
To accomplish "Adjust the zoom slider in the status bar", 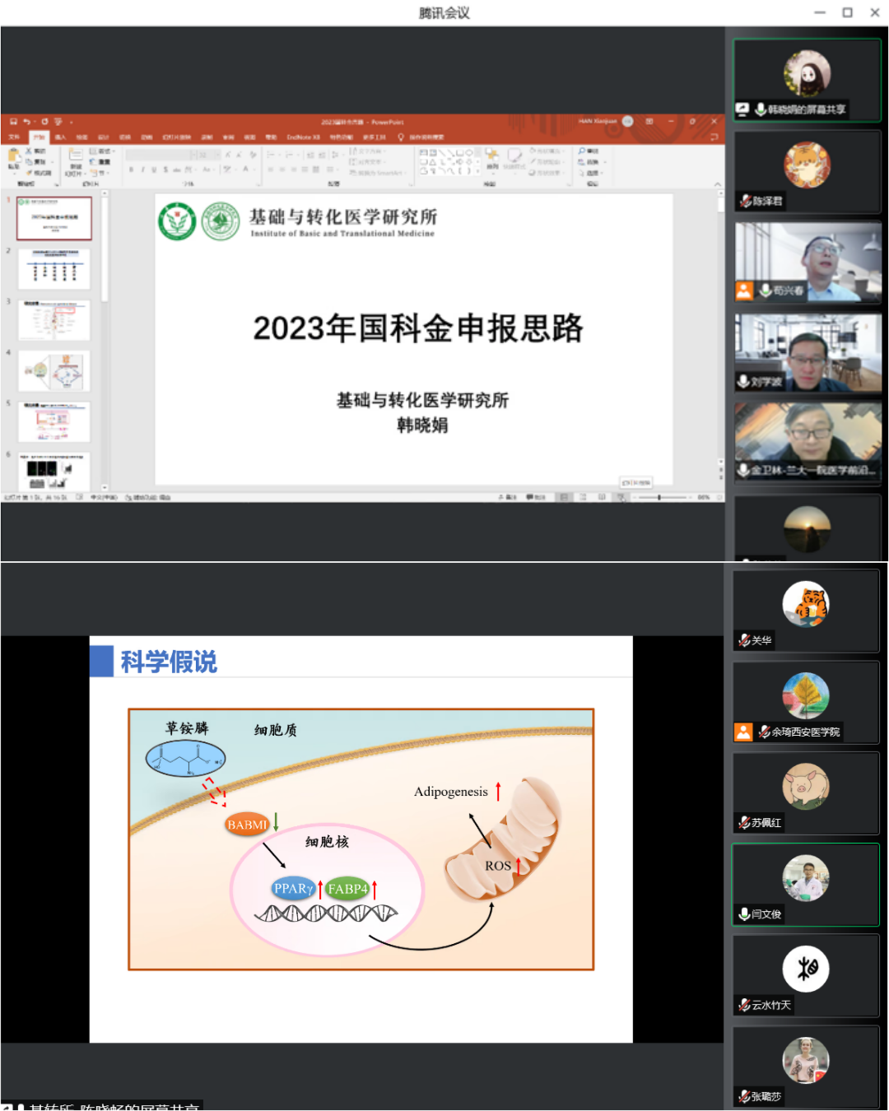I will coord(659,497).
